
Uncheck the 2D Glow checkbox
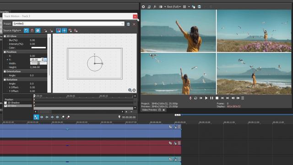[5, 106]
